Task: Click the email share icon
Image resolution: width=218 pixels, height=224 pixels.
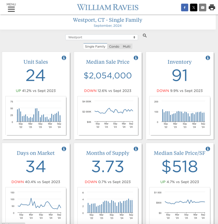Action: [203, 7]
